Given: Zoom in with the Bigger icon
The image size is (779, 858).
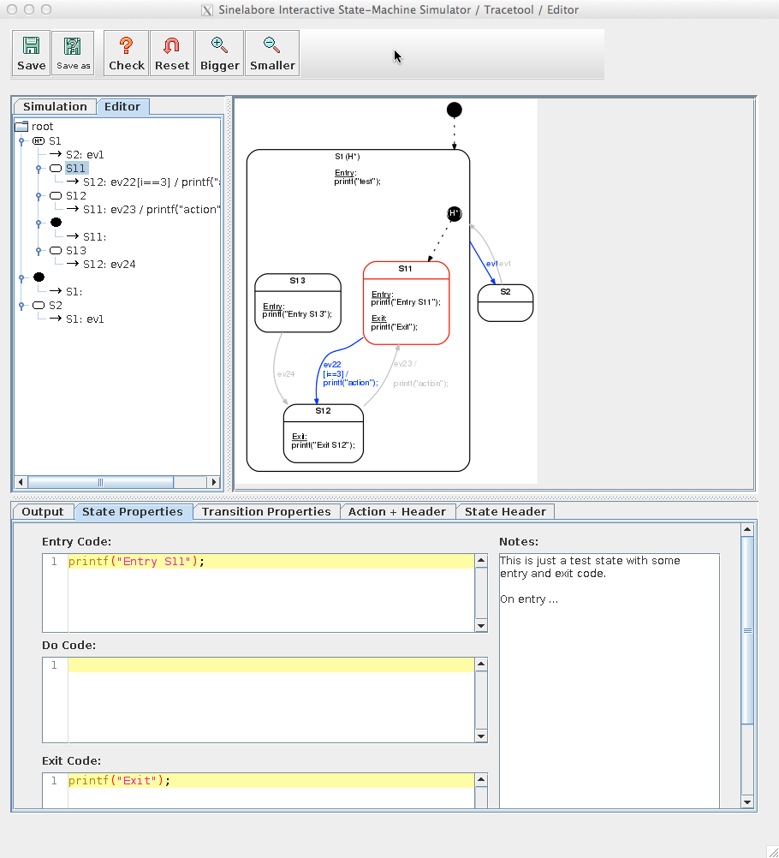Looking at the screenshot, I should [220, 53].
